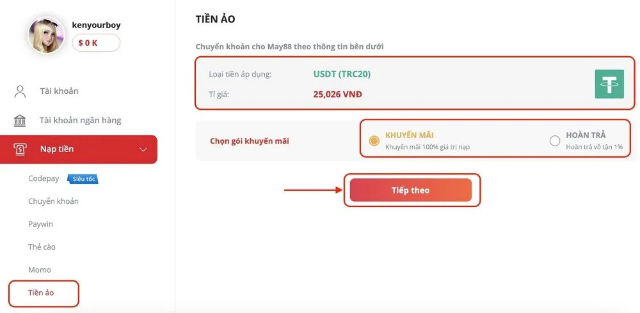The height and width of the screenshot is (313, 640).
Task: Click the $ 0 K balance pill
Action: pyautogui.click(x=96, y=43)
